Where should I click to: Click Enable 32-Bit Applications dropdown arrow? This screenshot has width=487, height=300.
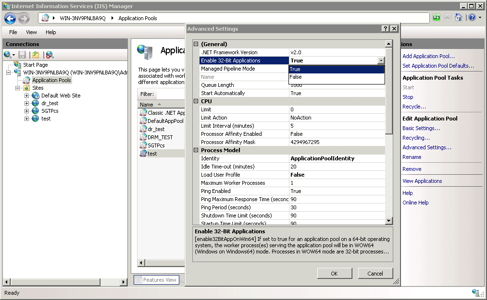381,60
